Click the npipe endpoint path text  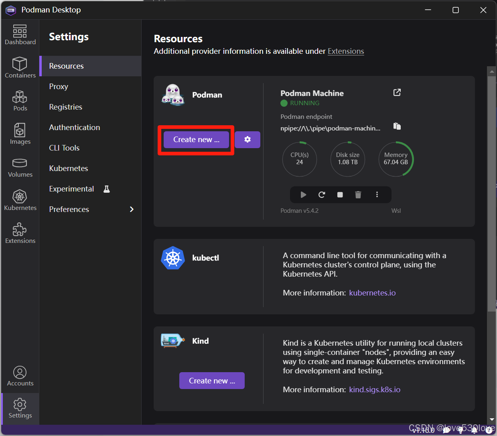click(x=331, y=128)
